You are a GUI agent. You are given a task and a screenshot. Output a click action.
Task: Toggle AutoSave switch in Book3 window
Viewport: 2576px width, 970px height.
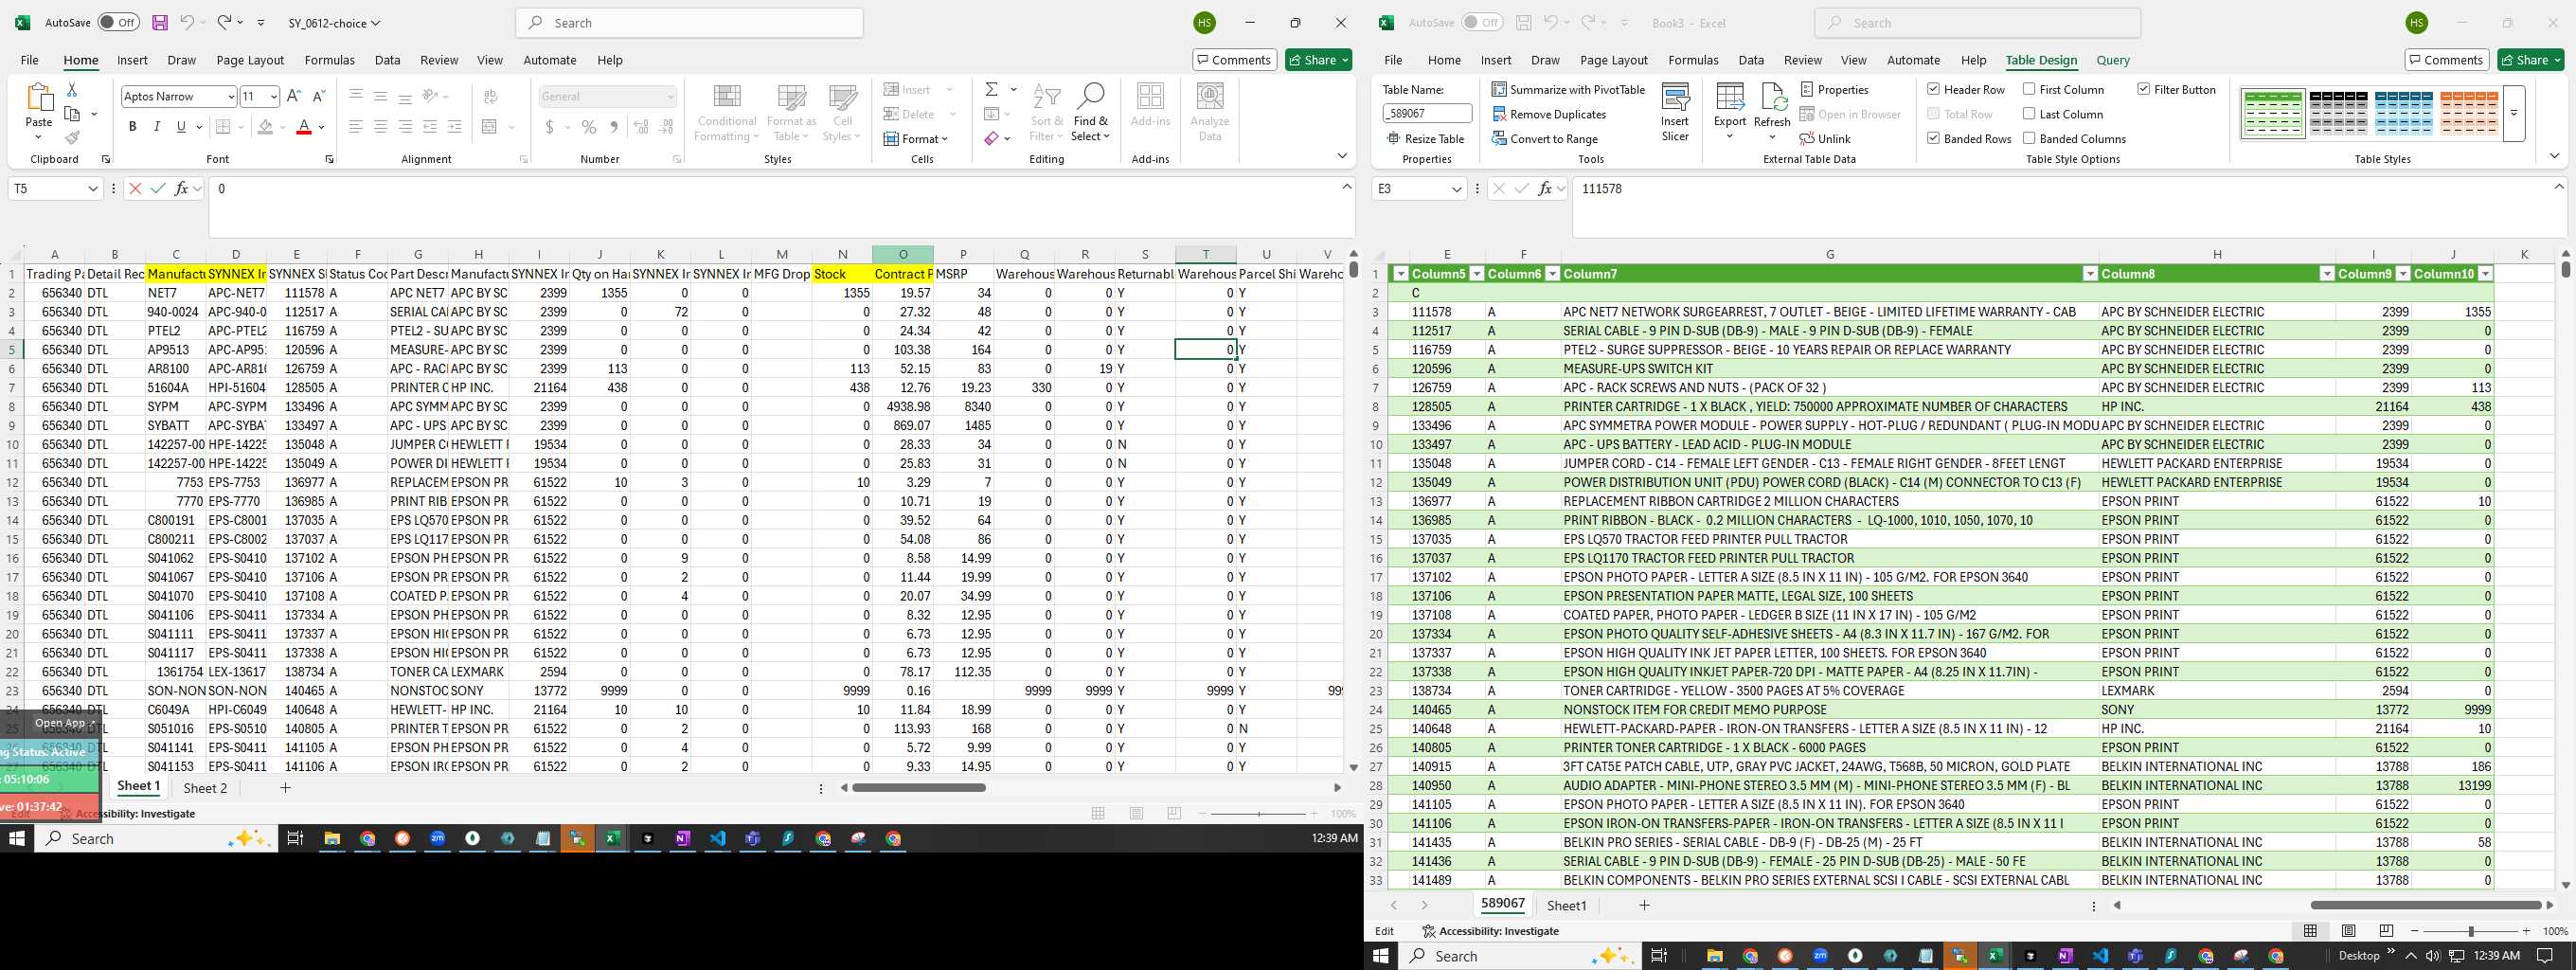(x=1482, y=22)
